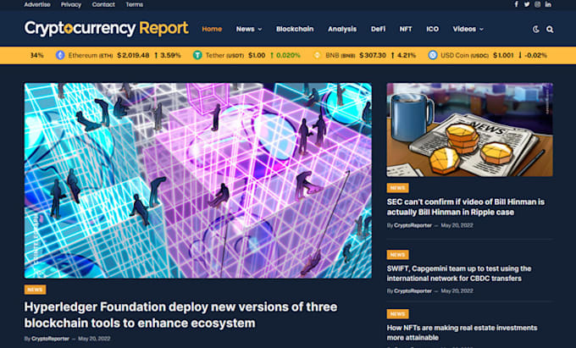Viewport: 576px width, 348px height.
Task: Open the SEC Bill Hinman article headline
Action: 466,207
